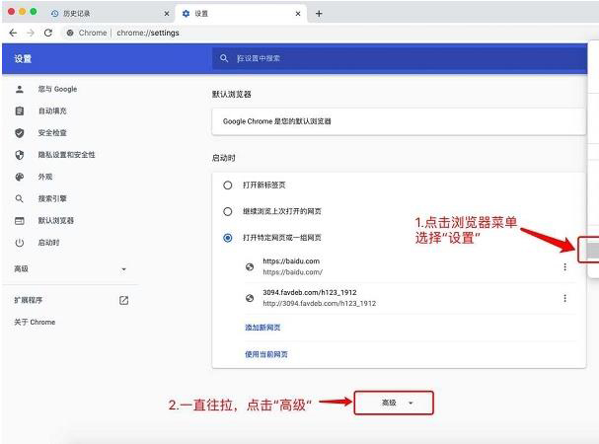Click the settings search field

pyautogui.click(x=395, y=58)
